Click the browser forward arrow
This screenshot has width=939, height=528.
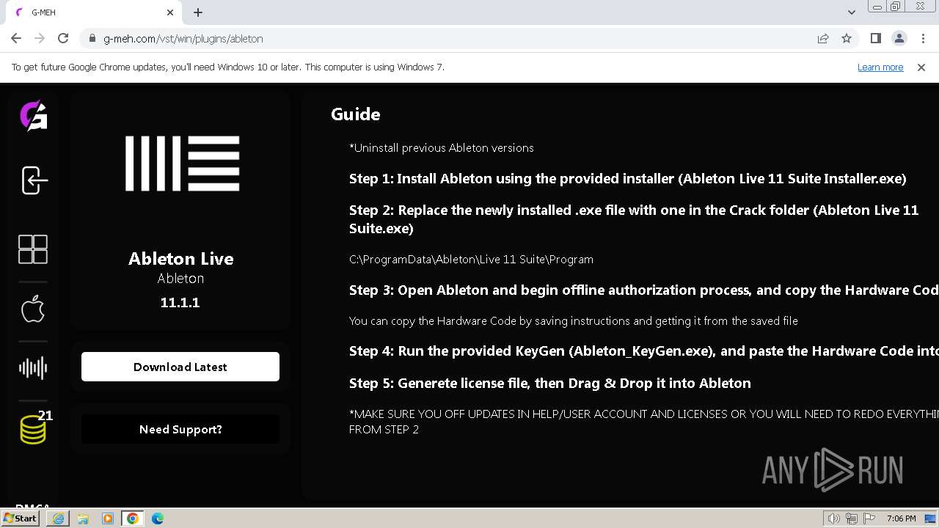pyautogui.click(x=40, y=38)
